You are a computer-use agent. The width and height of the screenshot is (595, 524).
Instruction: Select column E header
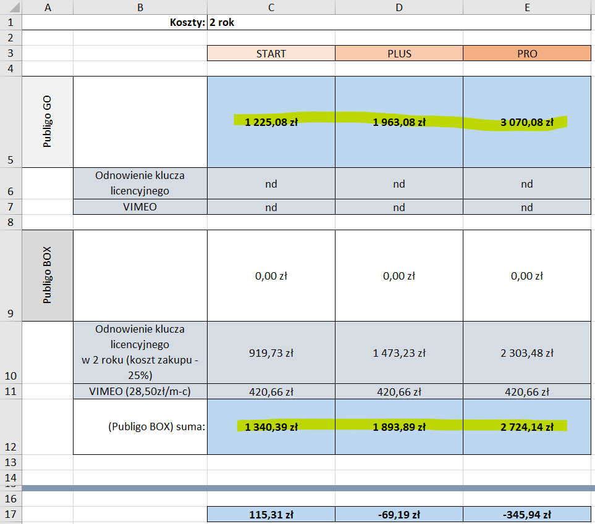526,7
